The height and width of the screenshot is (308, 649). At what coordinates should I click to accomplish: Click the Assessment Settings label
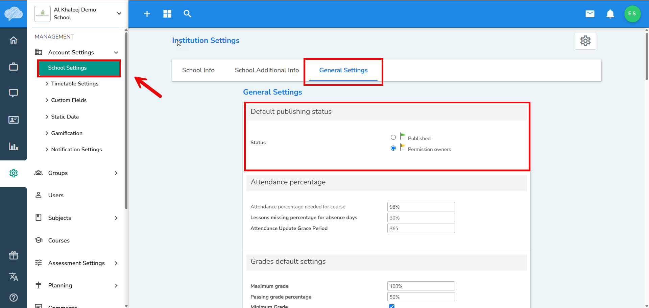(x=76, y=263)
